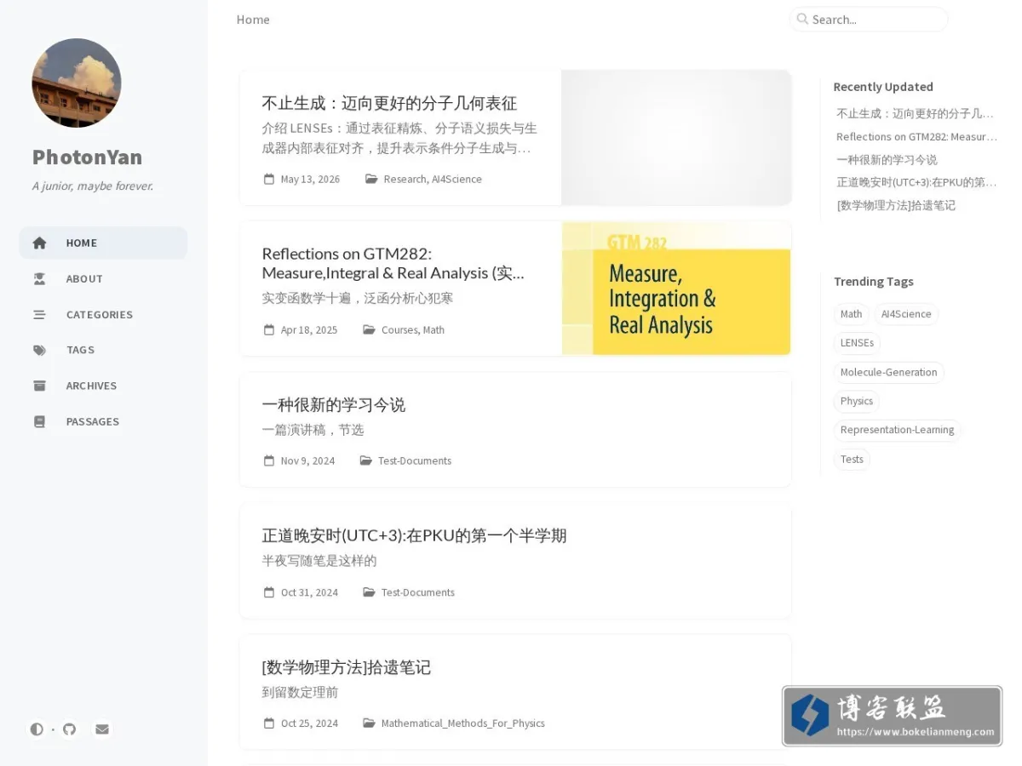Click the calendar icon beside Oct 25, 2024

[x=269, y=723]
